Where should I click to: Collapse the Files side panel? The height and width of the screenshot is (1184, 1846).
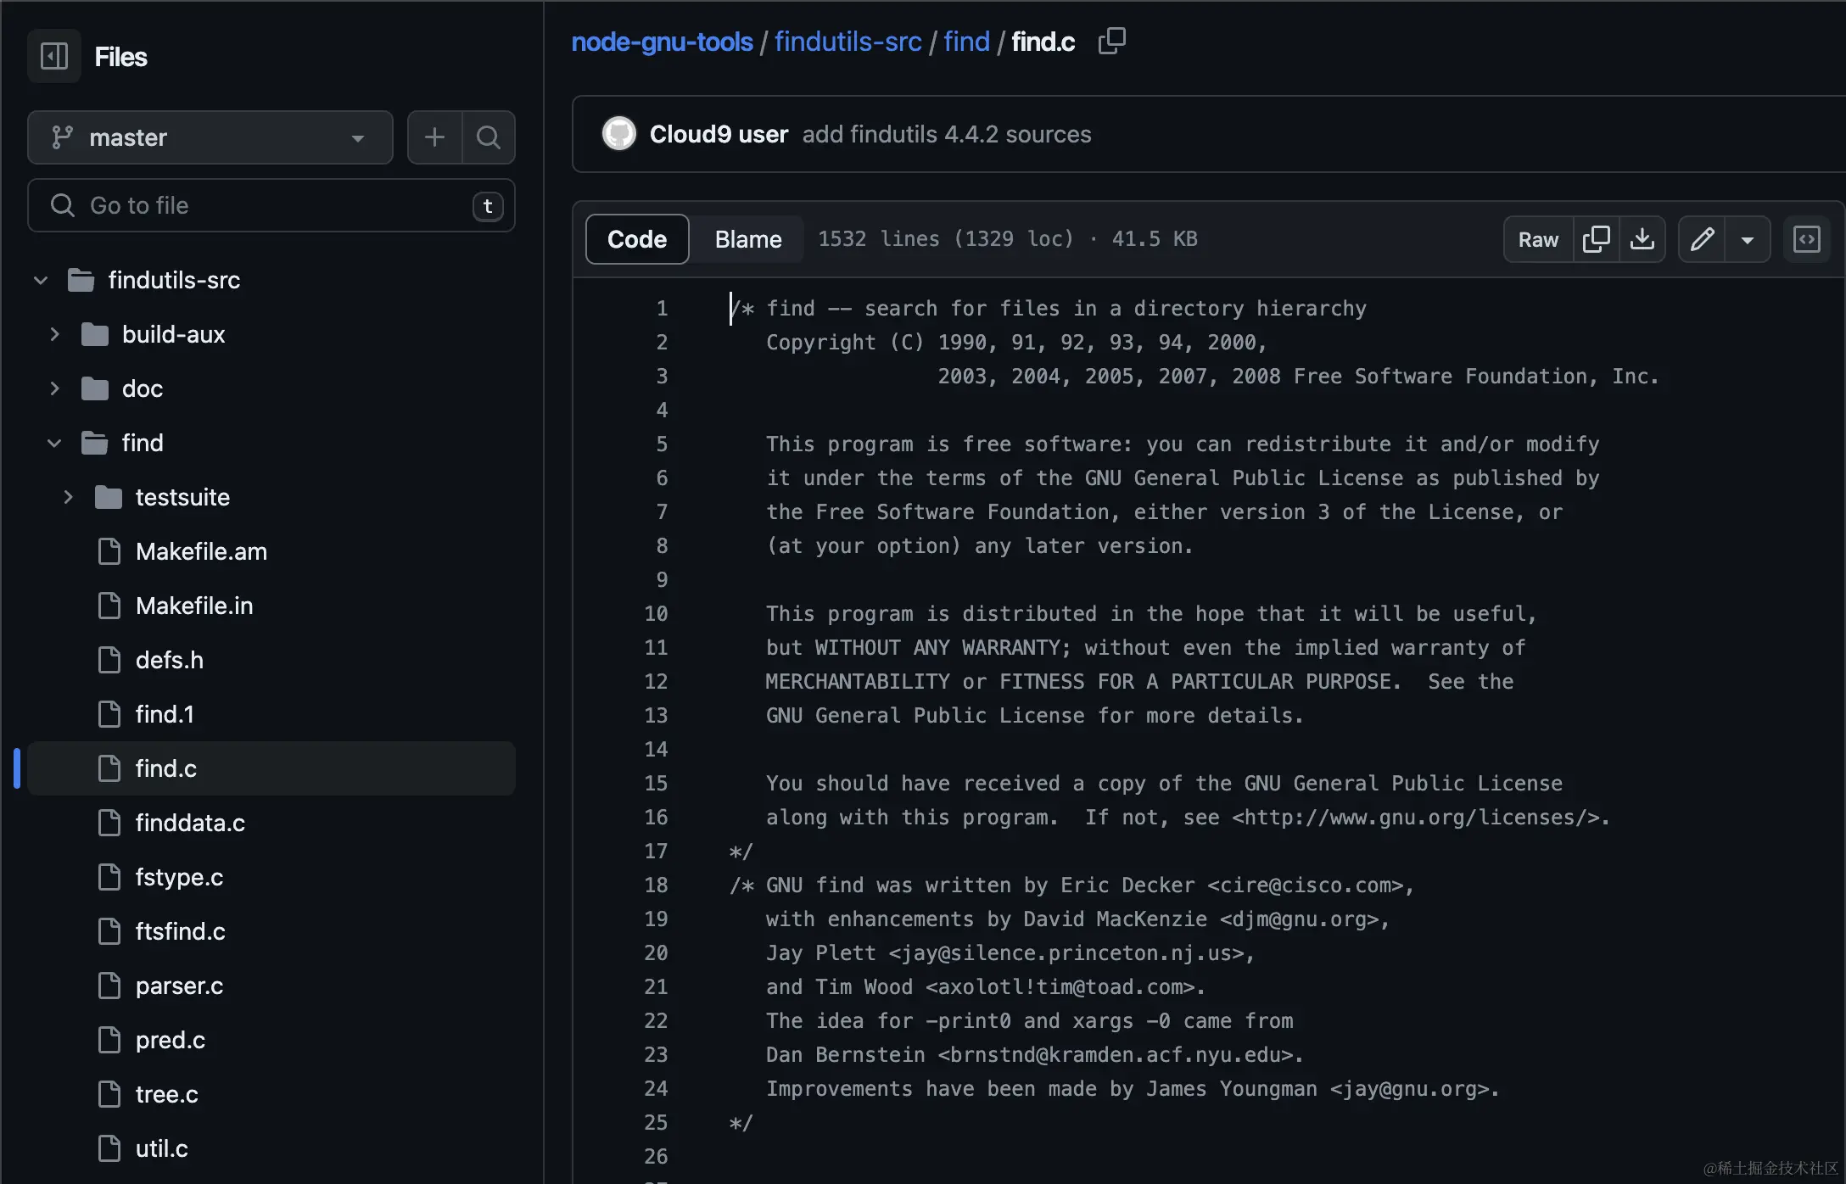[x=54, y=56]
